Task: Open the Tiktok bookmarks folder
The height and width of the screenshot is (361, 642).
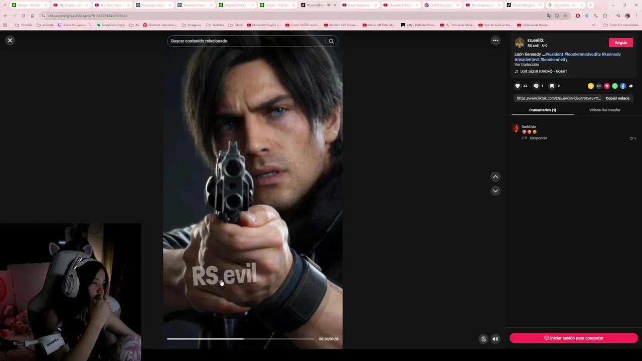Action: point(235,25)
